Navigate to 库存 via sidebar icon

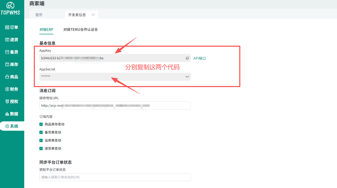click(12, 64)
